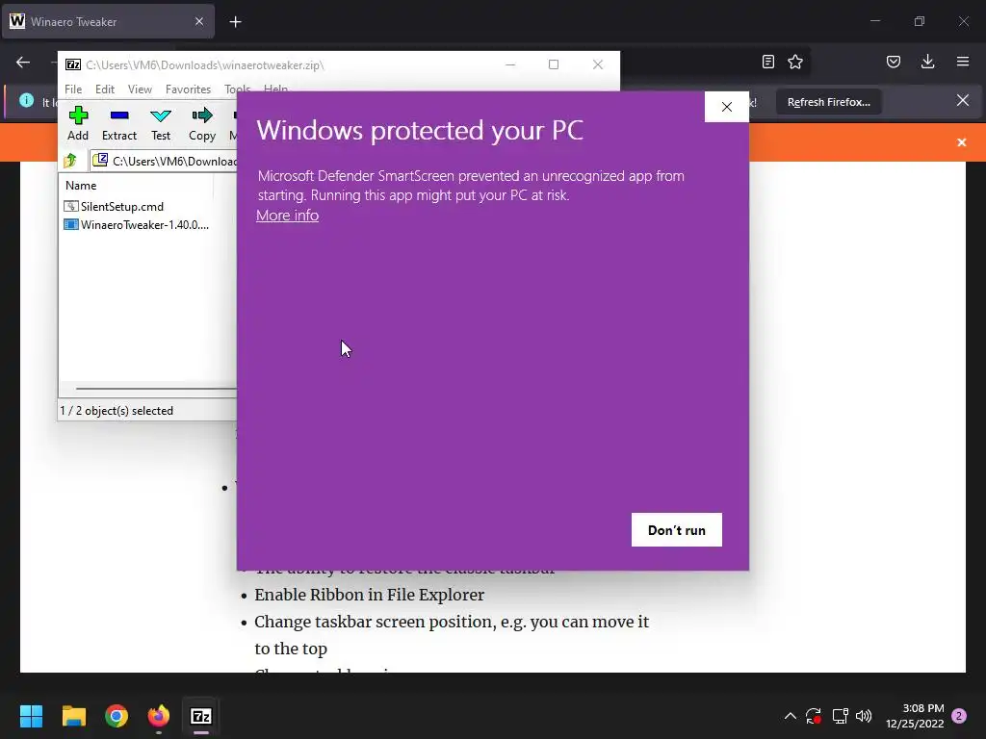The width and height of the screenshot is (986, 739).
Task: Minimize the 7-Zip window
Action: click(x=510, y=64)
